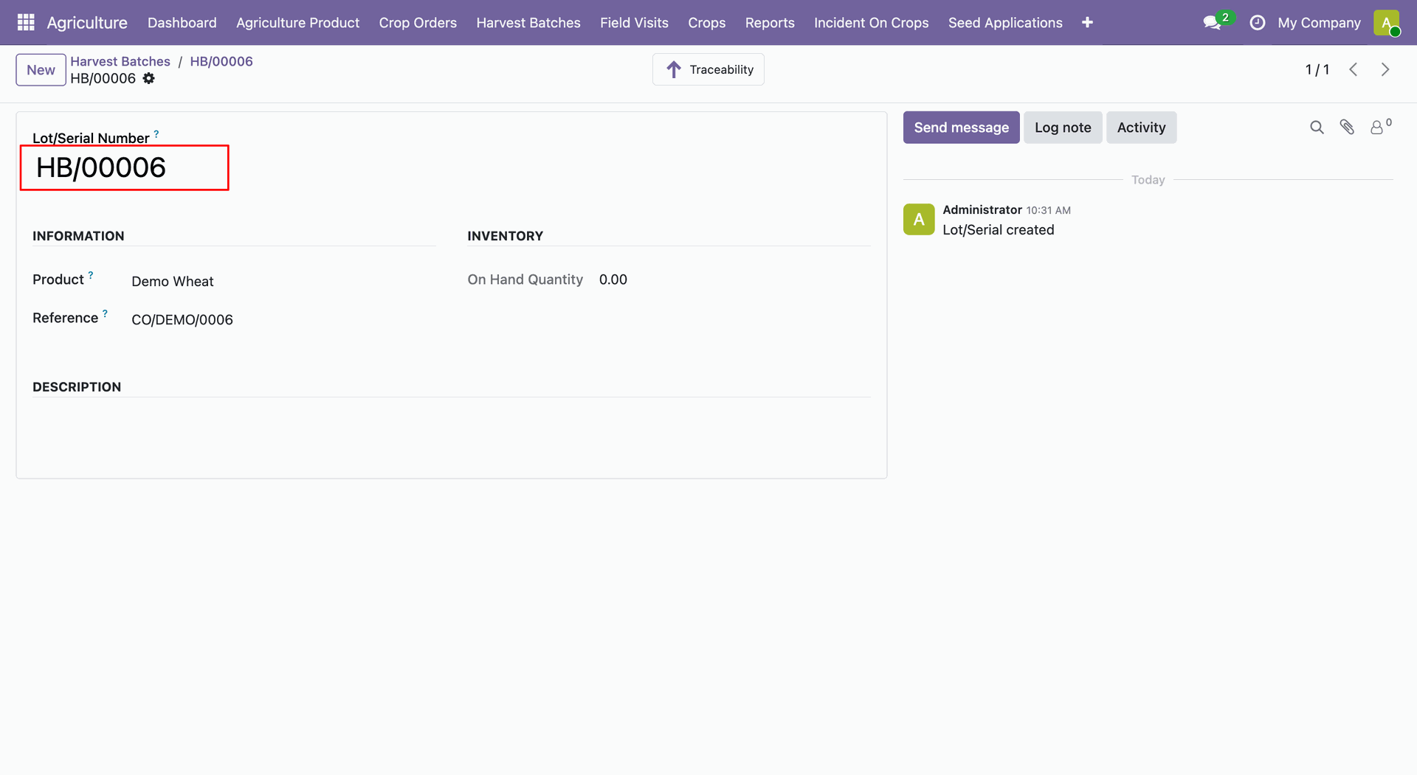Open the apps grid menu icon
This screenshot has height=775, width=1417.
tap(26, 22)
